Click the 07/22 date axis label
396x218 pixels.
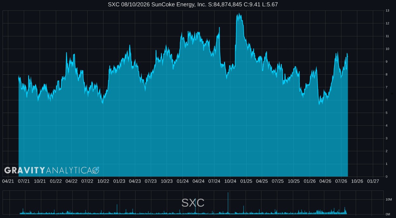point(87,181)
